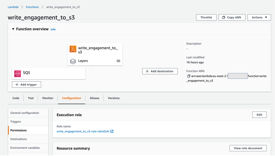Switch to the Aliases tab
275x156 pixels.
[x=94, y=98]
